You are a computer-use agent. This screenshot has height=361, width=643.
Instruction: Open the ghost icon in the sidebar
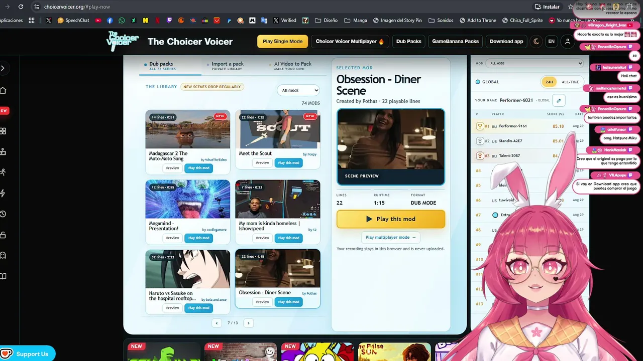pyautogui.click(x=3, y=255)
